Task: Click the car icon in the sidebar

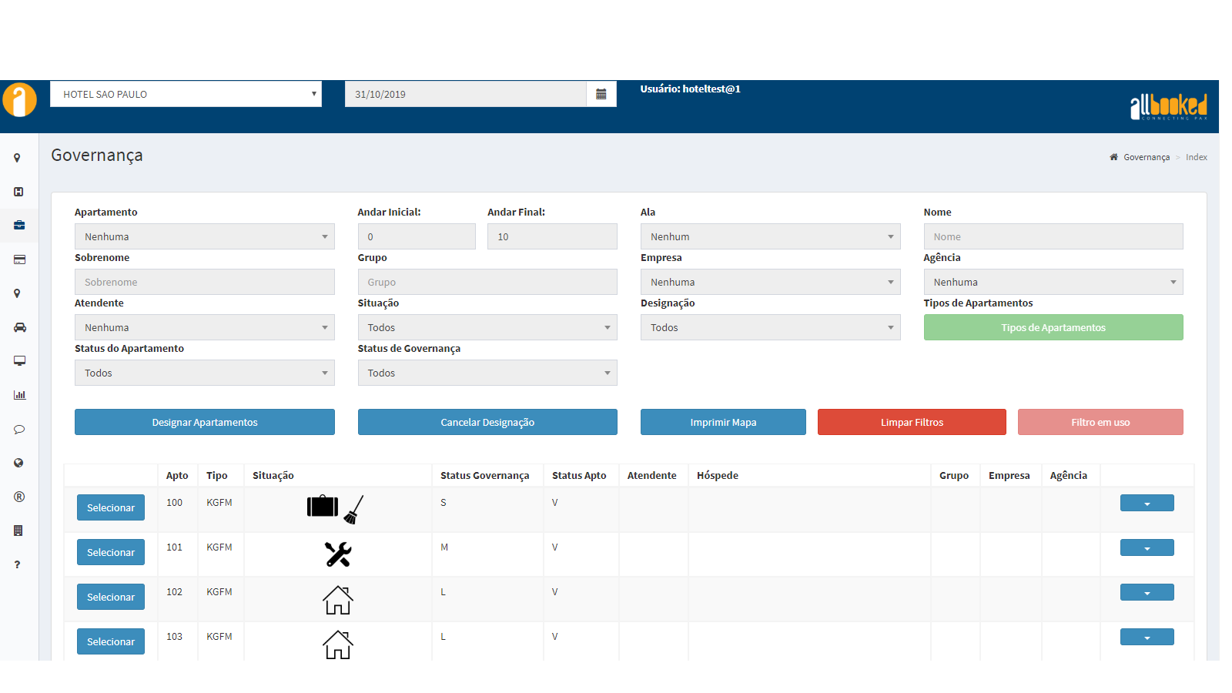Action: pos(19,327)
